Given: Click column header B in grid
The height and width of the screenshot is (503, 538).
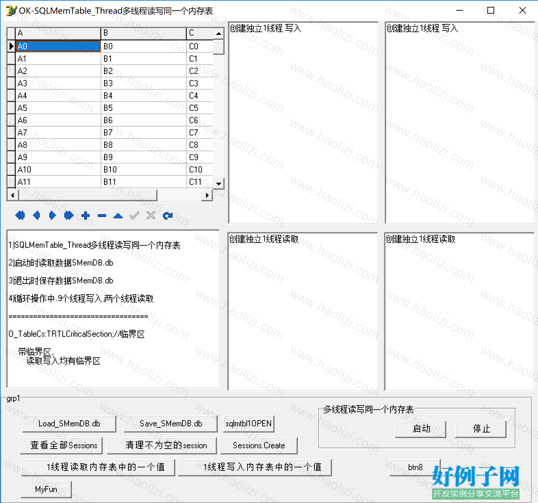Looking at the screenshot, I should 144,33.
